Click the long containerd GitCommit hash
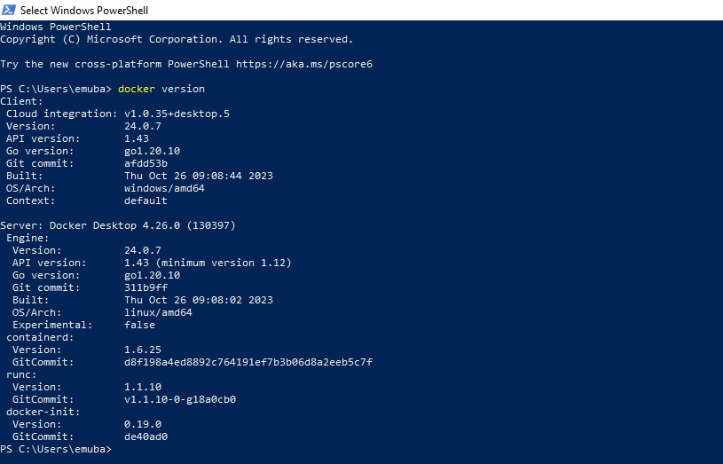Screen dimensions: 723x464 click(x=248, y=363)
